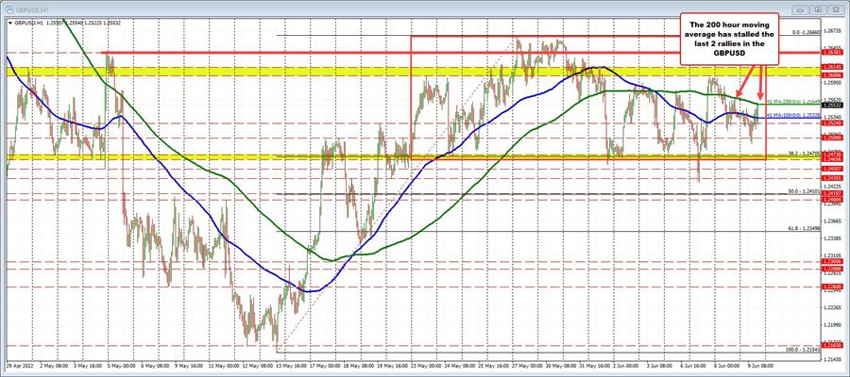Click the chart window icon beside the GBPUSD,H1 title

pos(8,10)
